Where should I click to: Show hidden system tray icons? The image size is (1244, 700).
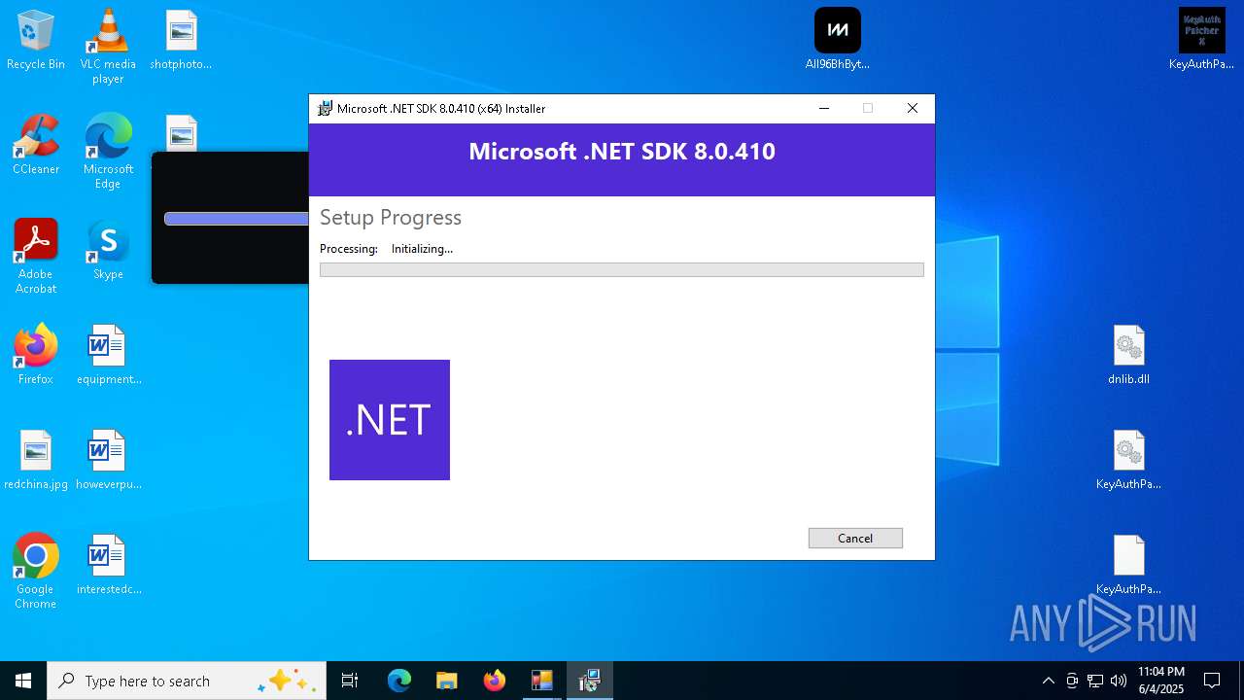(x=1048, y=681)
